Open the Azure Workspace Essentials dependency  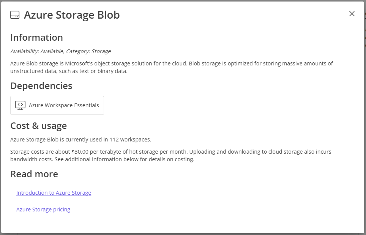(57, 105)
